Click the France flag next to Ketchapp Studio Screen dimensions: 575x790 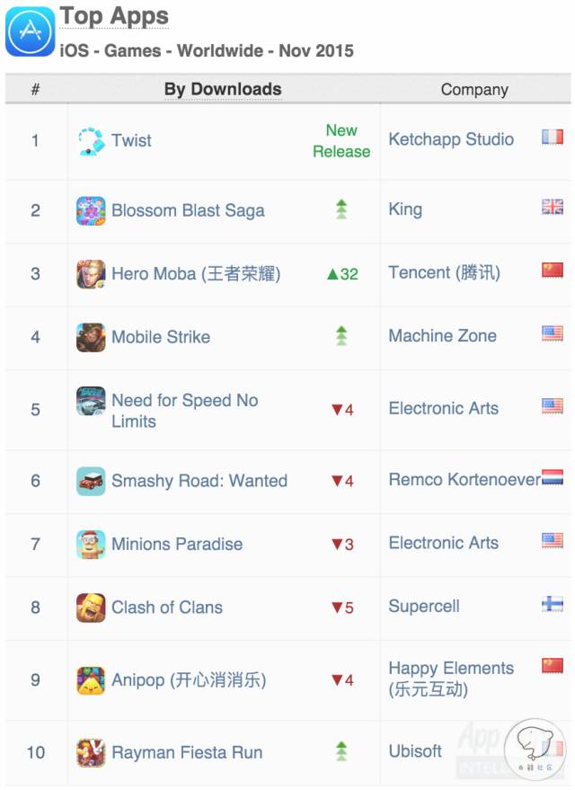[x=553, y=137]
